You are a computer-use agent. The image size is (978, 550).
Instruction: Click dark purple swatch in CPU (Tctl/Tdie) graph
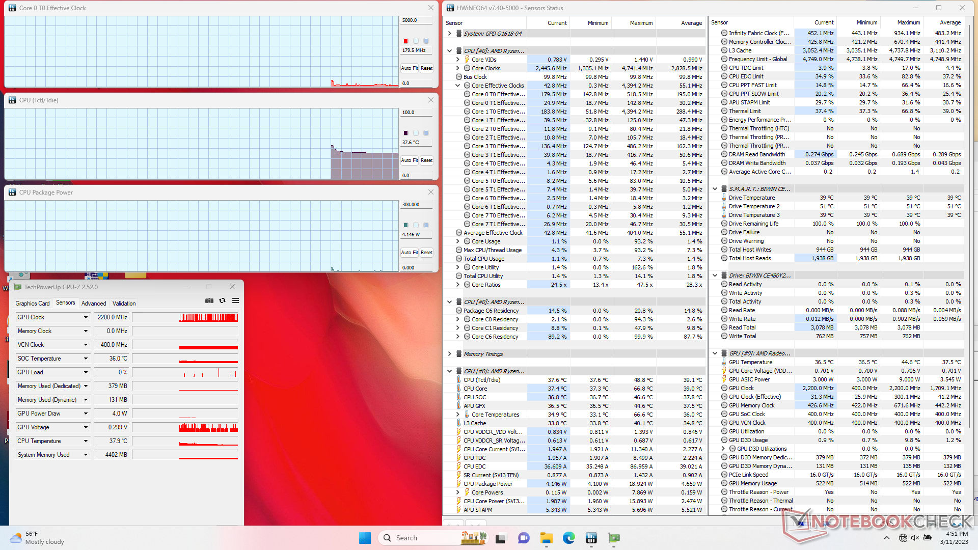pyautogui.click(x=405, y=133)
